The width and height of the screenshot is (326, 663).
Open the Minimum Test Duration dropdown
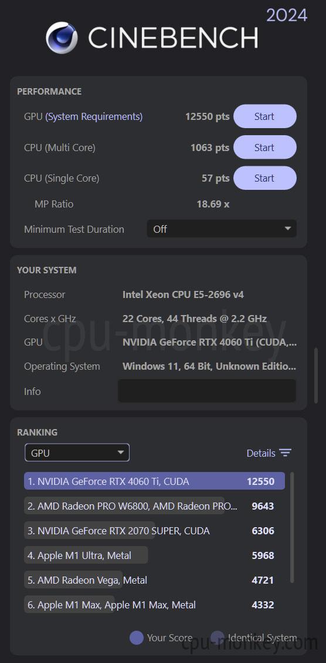pyautogui.click(x=222, y=229)
